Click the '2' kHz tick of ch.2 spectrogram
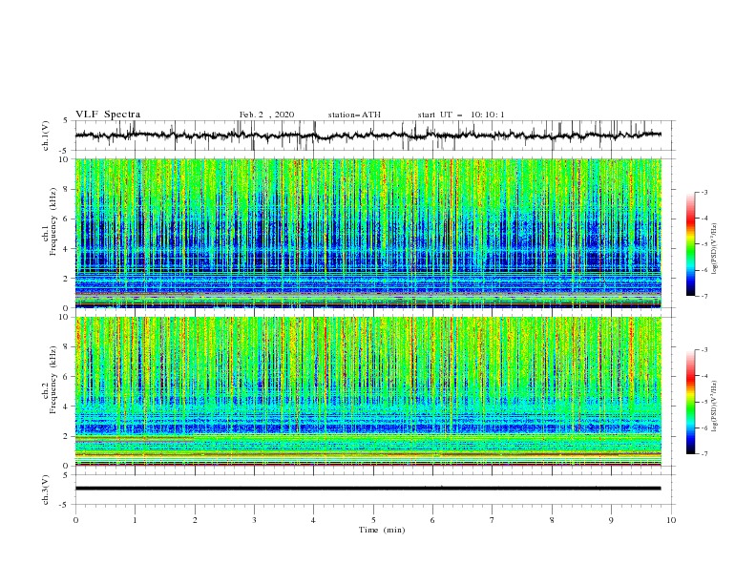756x584 pixels. pyautogui.click(x=68, y=436)
